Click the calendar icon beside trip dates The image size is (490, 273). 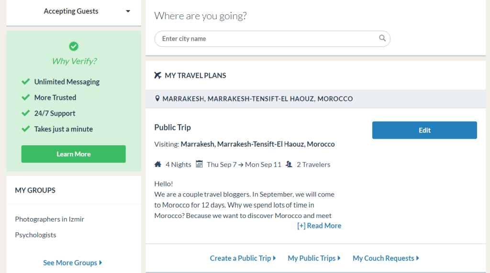tap(200, 164)
